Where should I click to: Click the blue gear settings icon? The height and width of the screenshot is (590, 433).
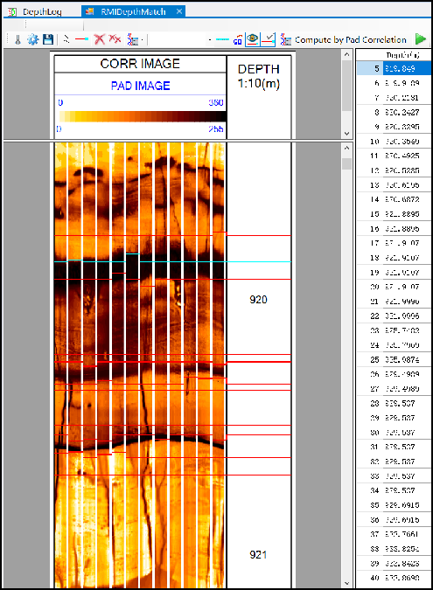(32, 39)
